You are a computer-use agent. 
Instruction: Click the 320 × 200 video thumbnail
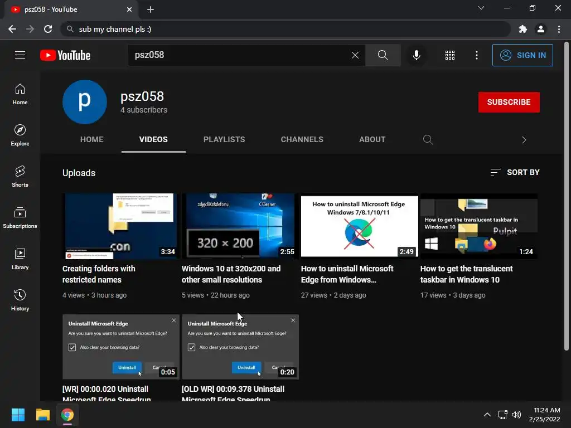240,226
